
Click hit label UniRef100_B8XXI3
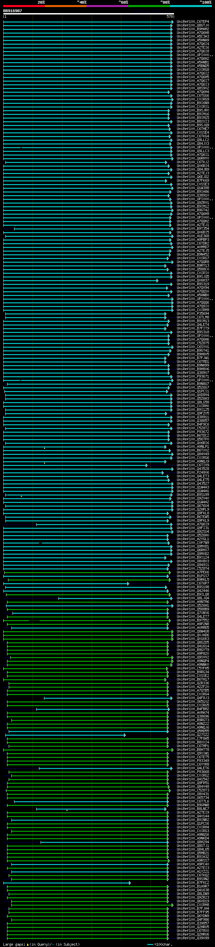(x=192, y=121)
